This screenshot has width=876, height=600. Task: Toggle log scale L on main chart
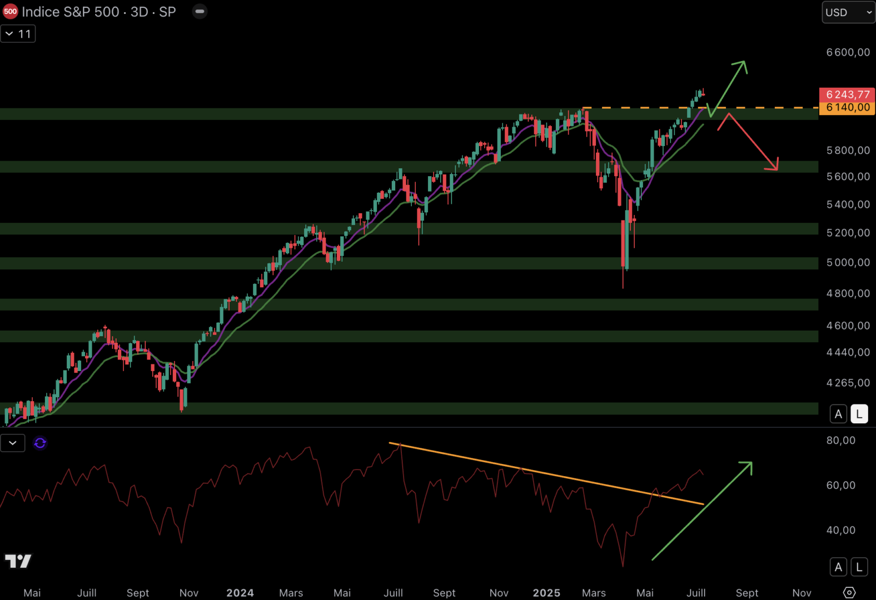[859, 414]
